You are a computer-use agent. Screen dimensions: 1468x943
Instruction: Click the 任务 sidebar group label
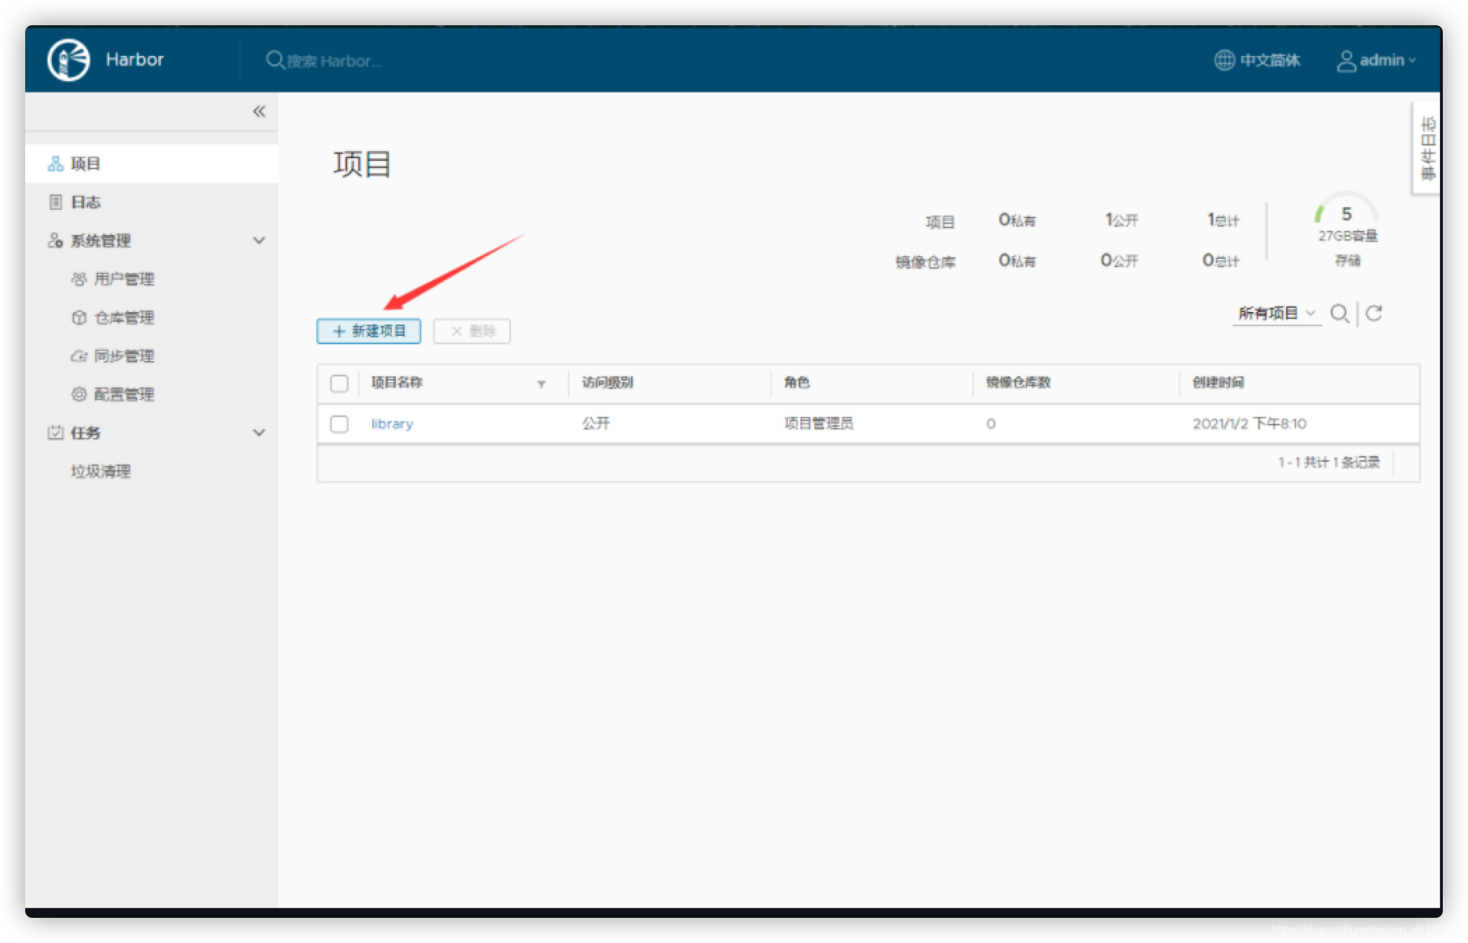point(85,433)
